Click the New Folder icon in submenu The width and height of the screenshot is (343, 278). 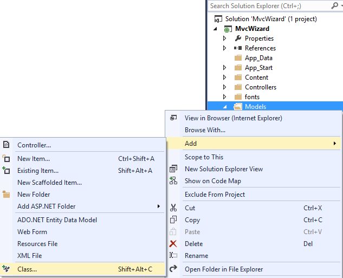(x=6, y=194)
